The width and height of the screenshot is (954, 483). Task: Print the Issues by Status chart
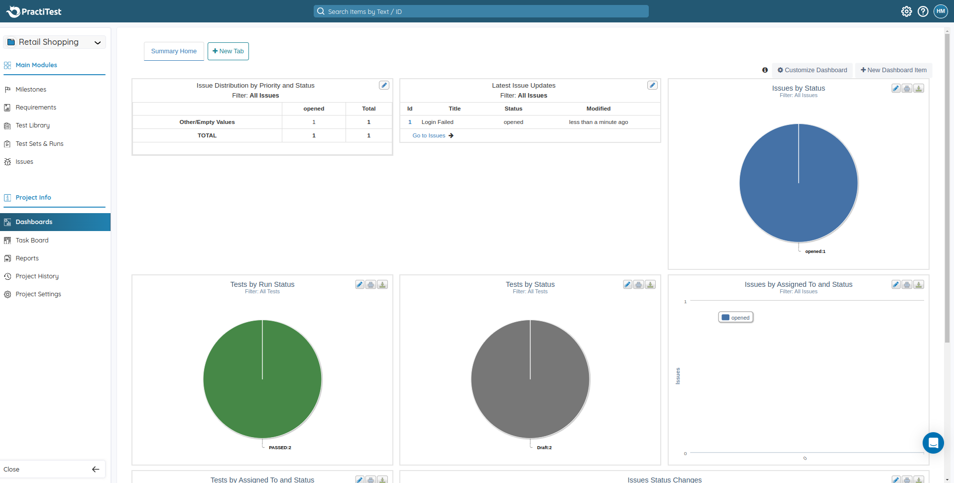pyautogui.click(x=907, y=89)
